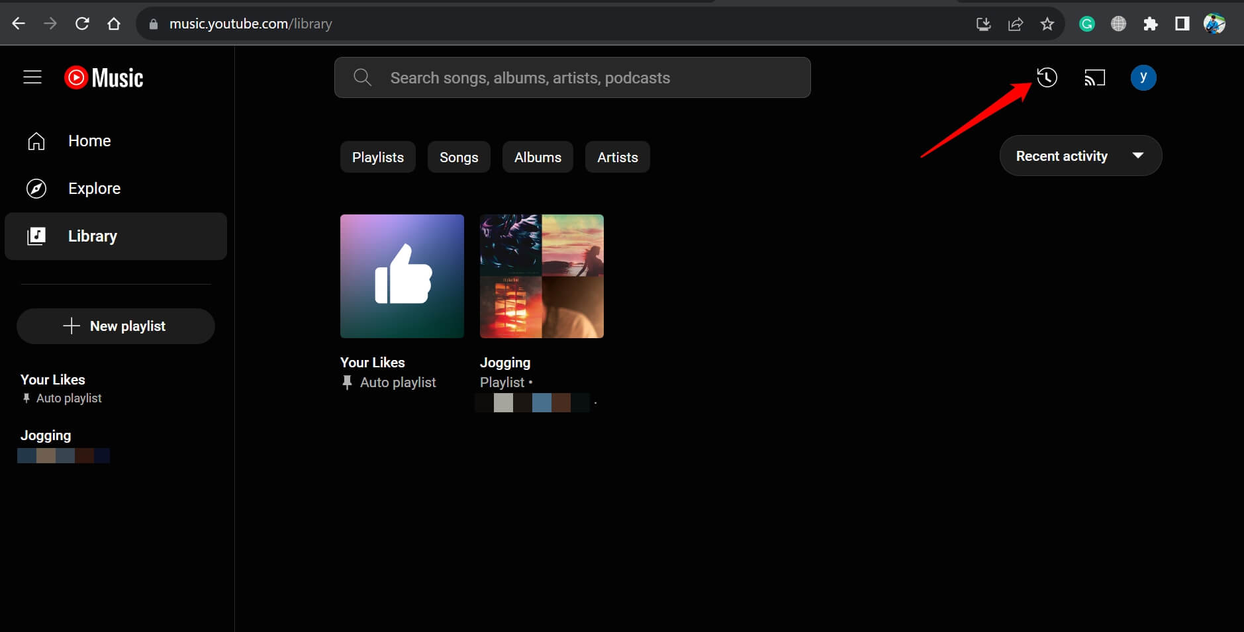Select the Artists filter chip
This screenshot has width=1244, height=632.
pos(617,157)
